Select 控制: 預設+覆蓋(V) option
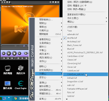 (x=86, y=9)
